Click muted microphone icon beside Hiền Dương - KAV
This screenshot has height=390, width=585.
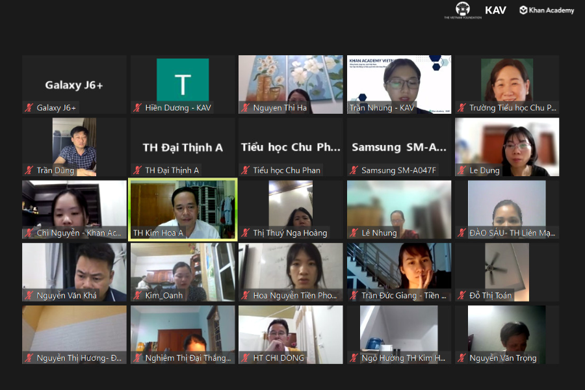pos(137,108)
